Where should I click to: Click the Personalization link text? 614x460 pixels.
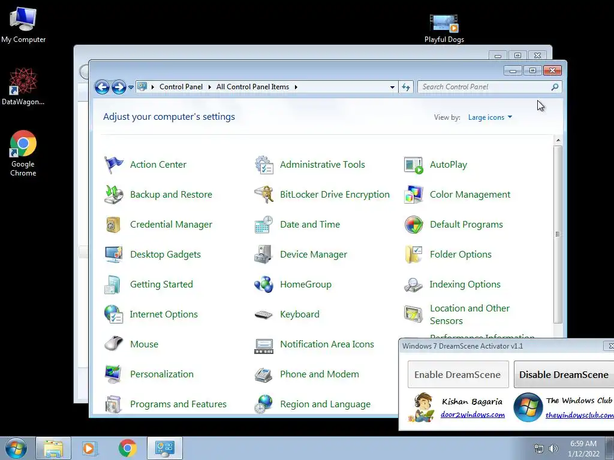coord(162,374)
